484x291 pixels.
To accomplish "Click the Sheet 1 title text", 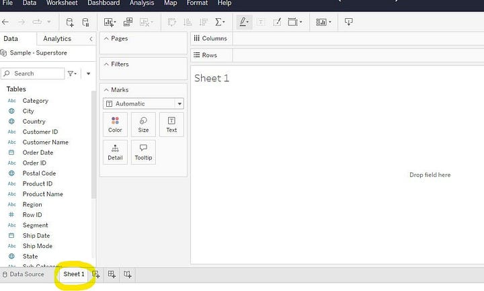I will (x=212, y=79).
